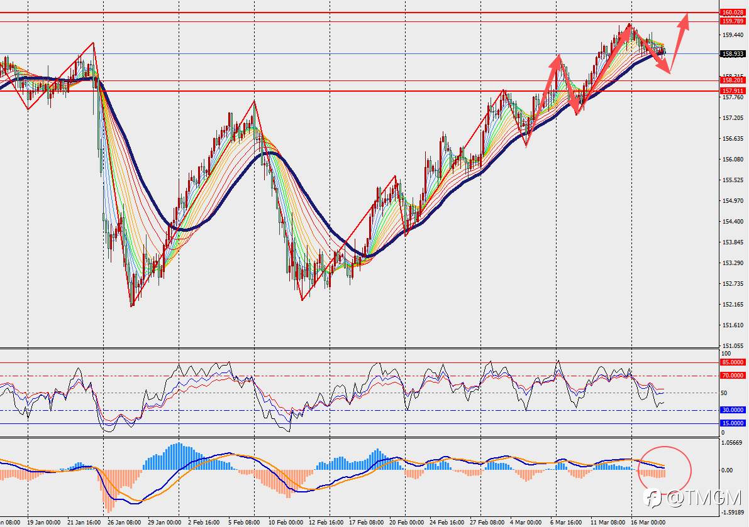Click the 152.165 price axis label
Viewport: 749px width, 527px height.
click(x=733, y=304)
